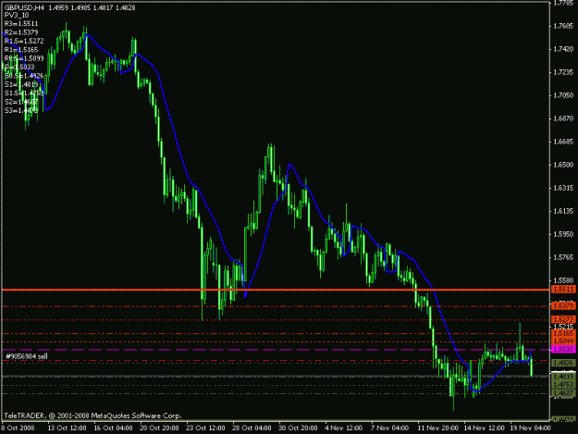This screenshot has height=434, width=578.
Task: Click the 1.5215 price axis value
Action: point(563,327)
